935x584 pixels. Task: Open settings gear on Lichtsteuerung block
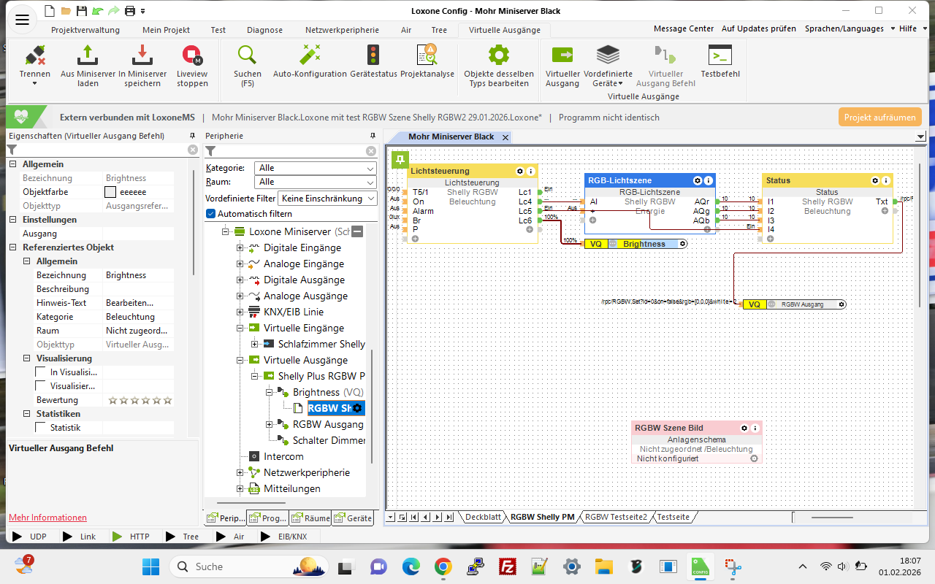point(520,171)
